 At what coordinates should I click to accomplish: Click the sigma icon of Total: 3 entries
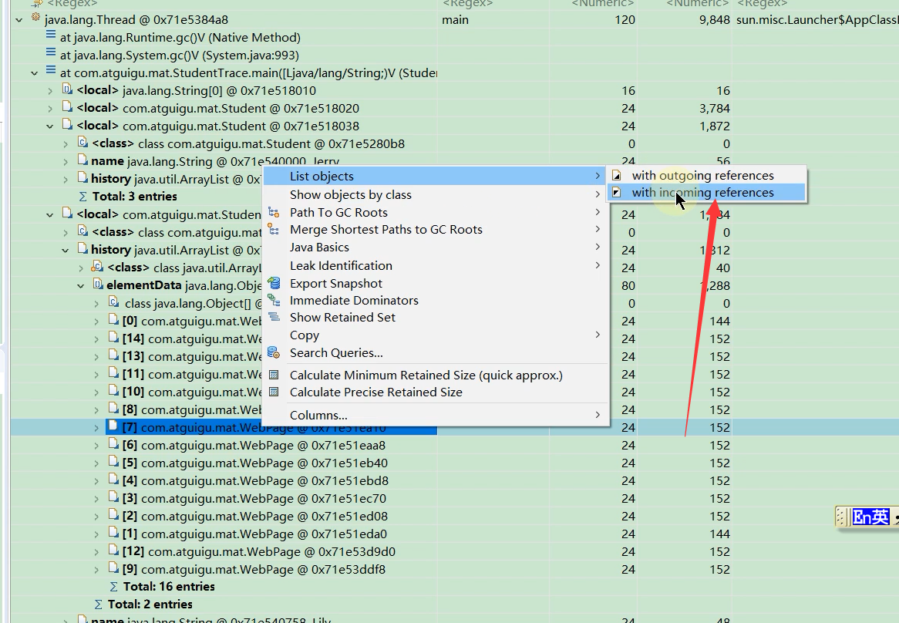(x=83, y=197)
